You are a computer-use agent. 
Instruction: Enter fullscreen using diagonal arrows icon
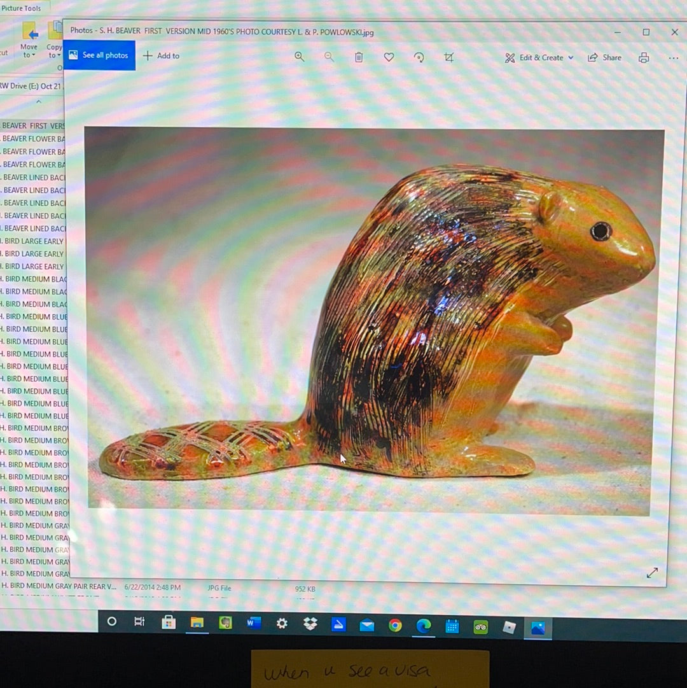[x=652, y=573]
